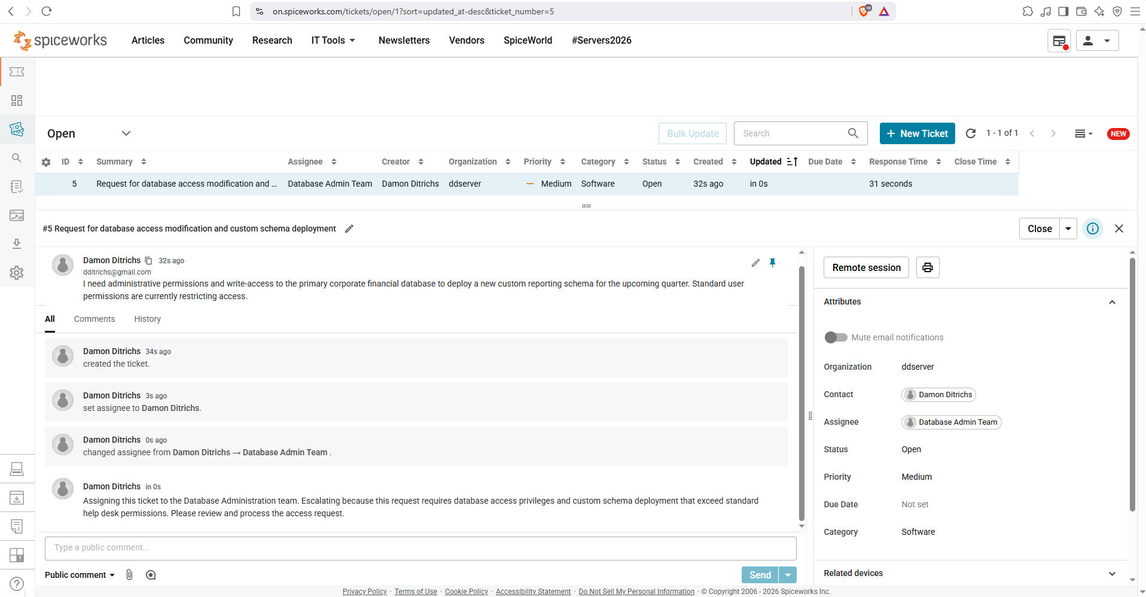Collapse the Attributes section
The height and width of the screenshot is (597, 1146).
click(x=1112, y=302)
